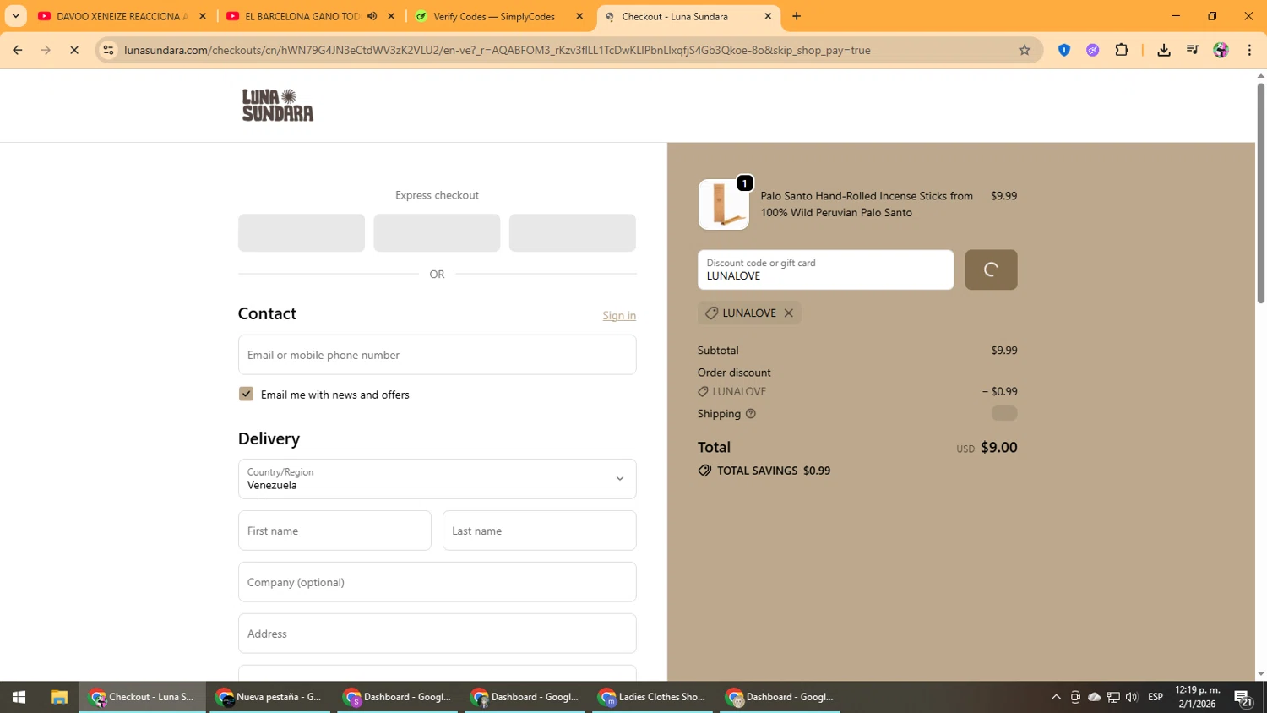Switch to DAVOO XENEIZE REACCIONA tab
Viewport: 1267px width, 713px height.
click(121, 16)
